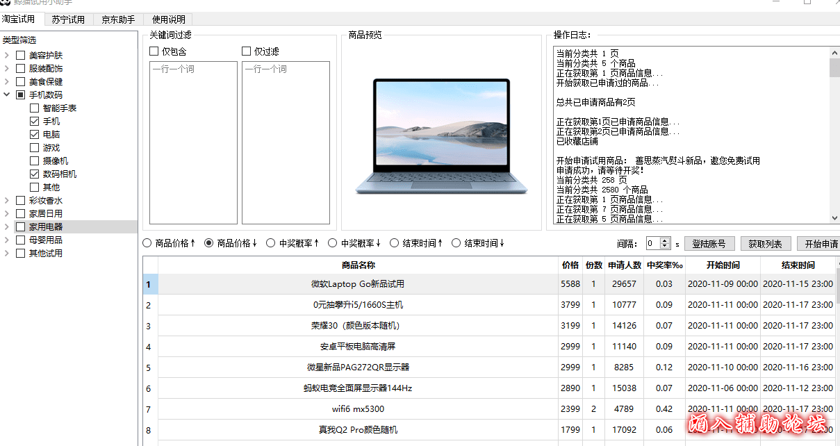840x446 pixels.
Task: Expand the 美容护肤 category
Action: 6,55
